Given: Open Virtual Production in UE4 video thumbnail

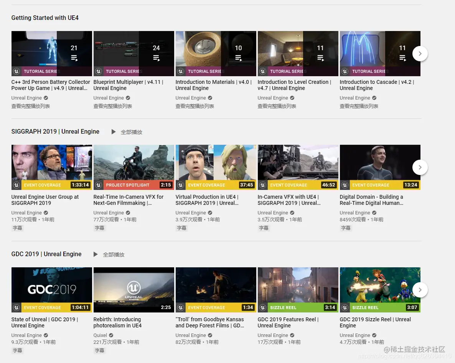Looking at the screenshot, I should point(216,167).
